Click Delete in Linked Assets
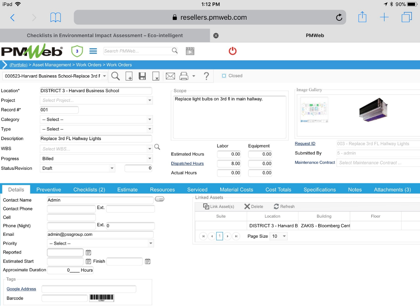Image resolution: width=420 pixels, height=306 pixels. point(254,206)
